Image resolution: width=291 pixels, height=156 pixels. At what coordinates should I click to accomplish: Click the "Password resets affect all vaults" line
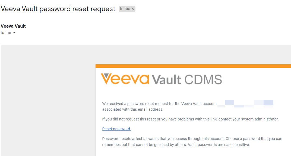point(163,139)
